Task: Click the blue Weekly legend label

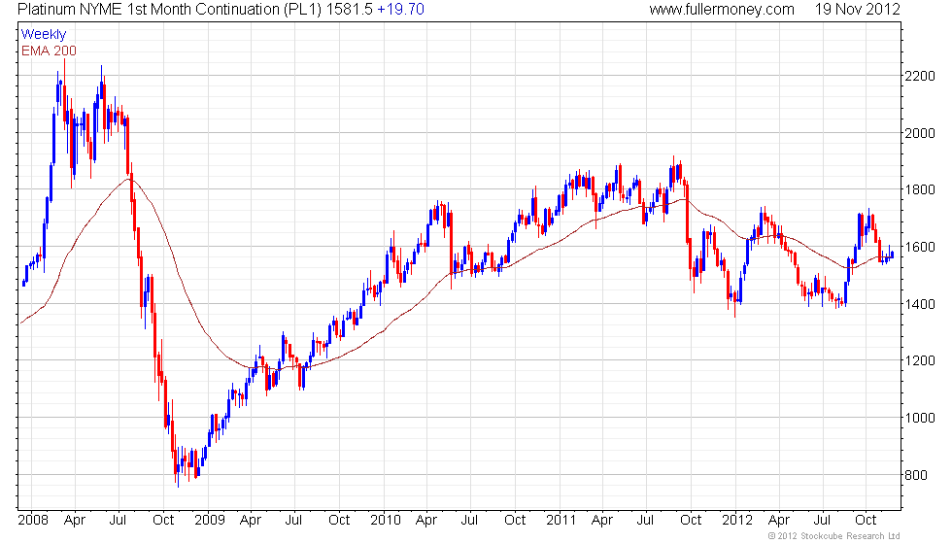Action: coord(43,35)
